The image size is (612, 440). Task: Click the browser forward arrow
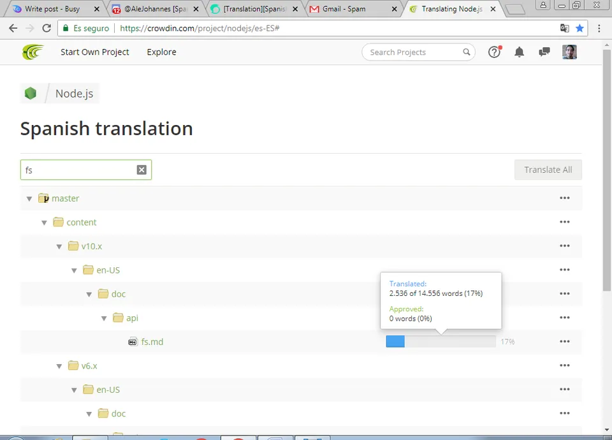(x=30, y=28)
